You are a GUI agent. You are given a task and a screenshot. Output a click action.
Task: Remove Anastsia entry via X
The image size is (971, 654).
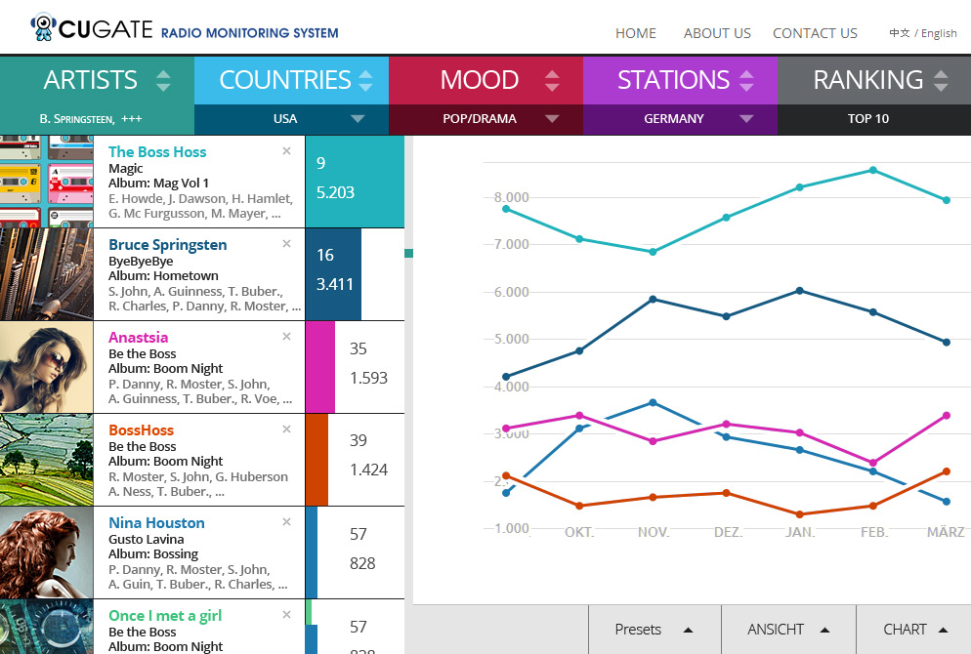click(287, 337)
